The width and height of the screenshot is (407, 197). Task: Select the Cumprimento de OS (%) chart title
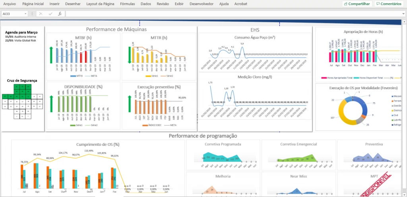coord(98,144)
